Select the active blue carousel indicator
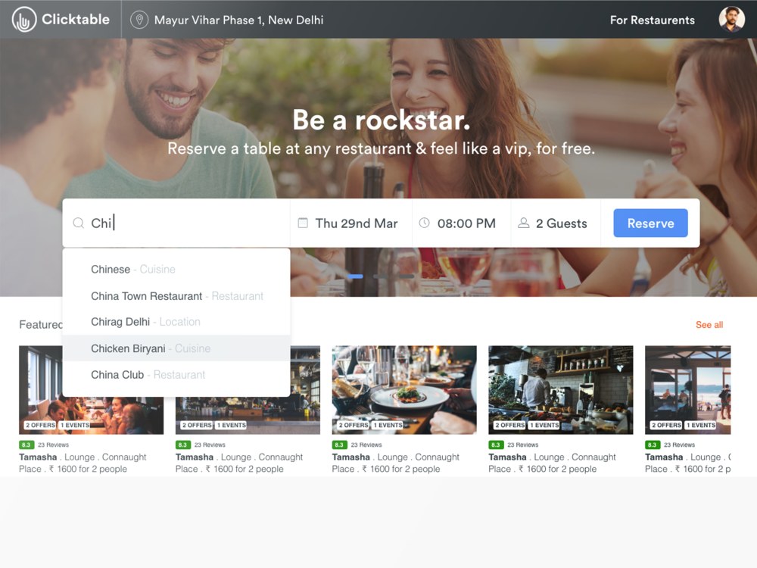The height and width of the screenshot is (568, 757). click(355, 276)
